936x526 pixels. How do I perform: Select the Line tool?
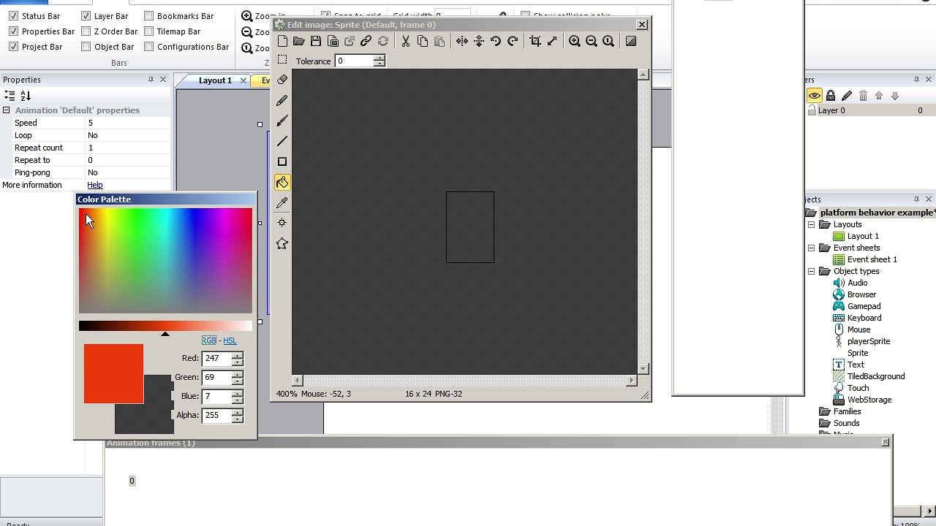282,141
